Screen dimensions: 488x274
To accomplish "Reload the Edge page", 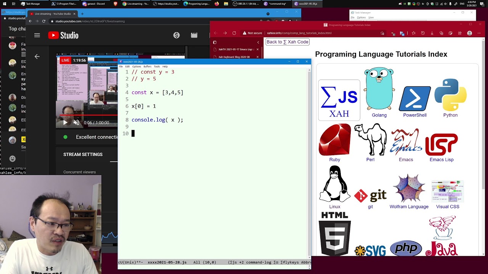I will [234, 33].
